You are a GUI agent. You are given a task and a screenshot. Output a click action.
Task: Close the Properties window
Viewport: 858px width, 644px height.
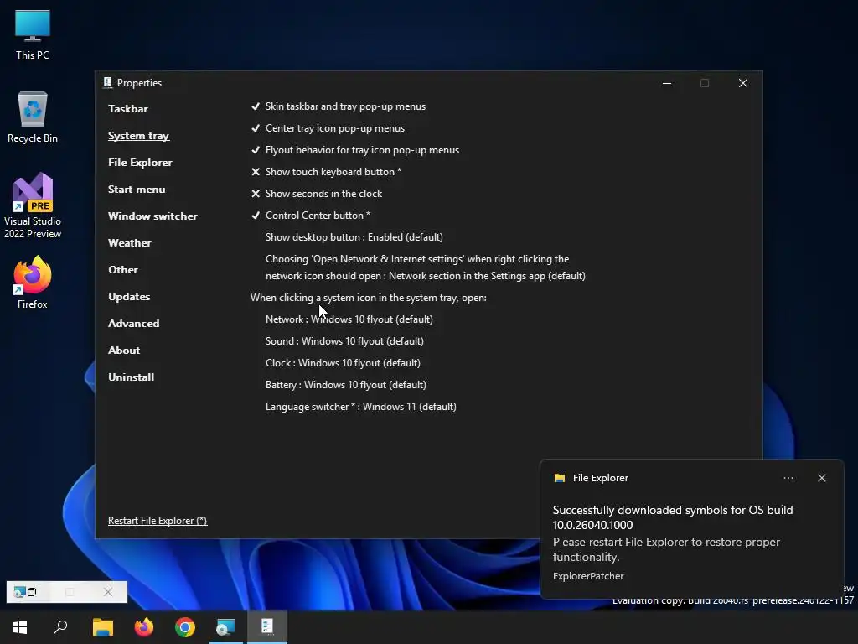coord(742,83)
